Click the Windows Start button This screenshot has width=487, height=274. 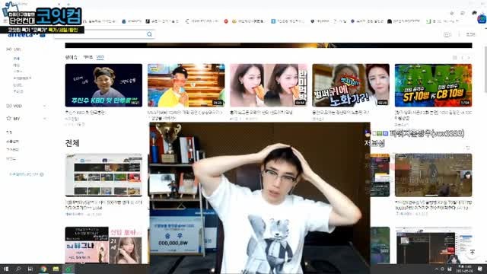(x=6, y=269)
